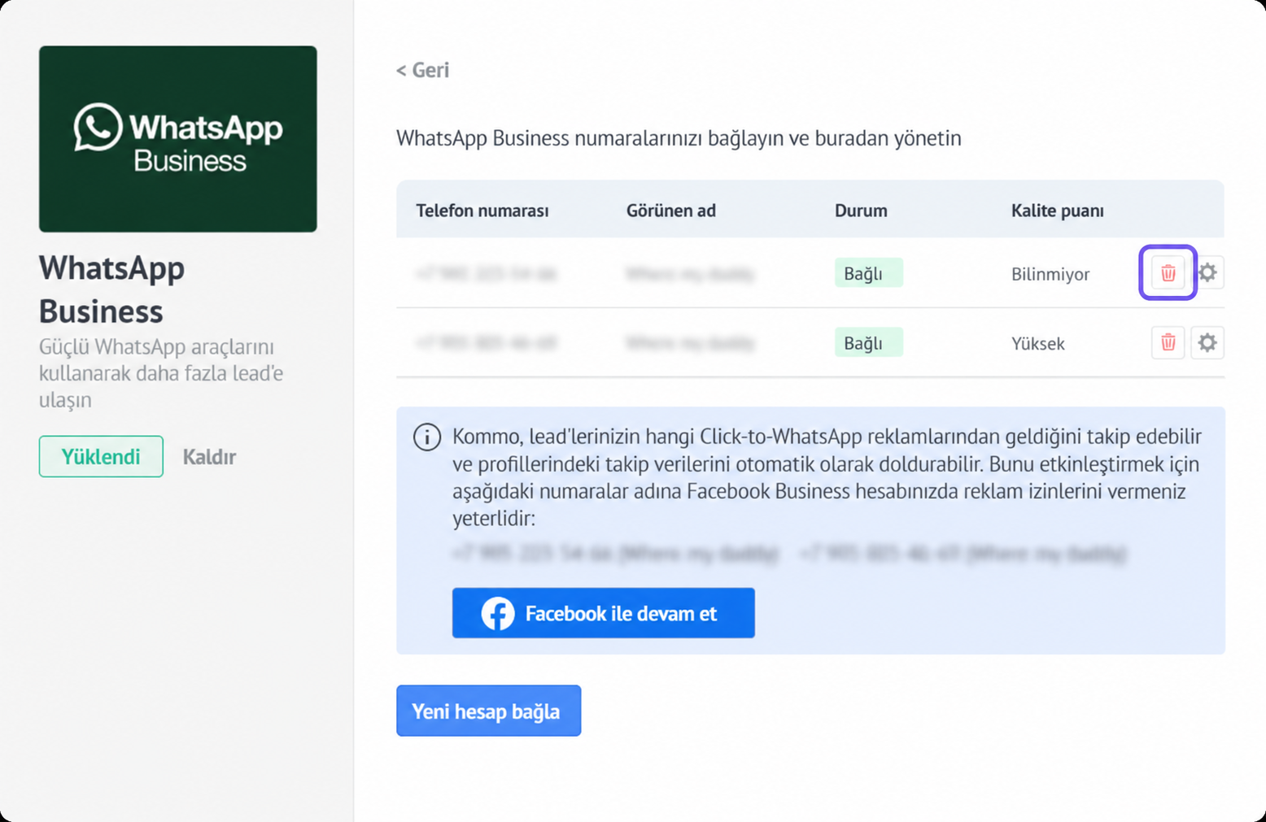1266x822 pixels.
Task: Delete the number with Bilinmiyor quality
Action: point(1168,273)
